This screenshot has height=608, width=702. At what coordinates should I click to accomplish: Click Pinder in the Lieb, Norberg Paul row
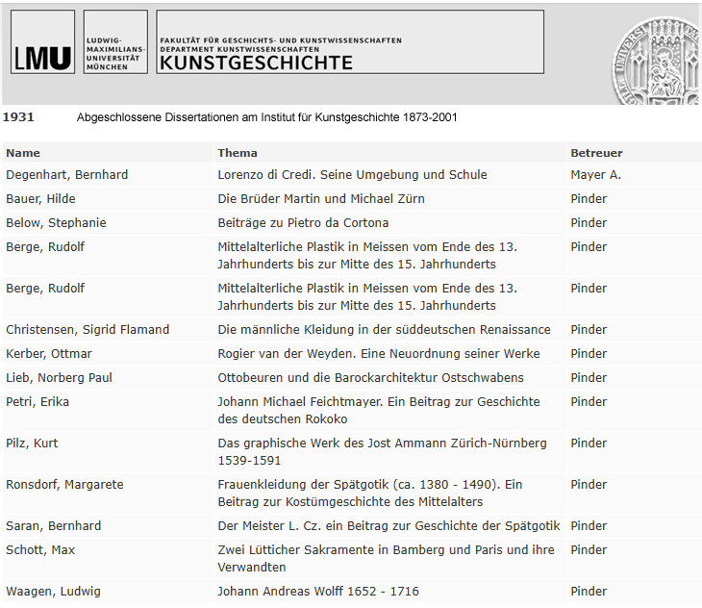coord(589,378)
